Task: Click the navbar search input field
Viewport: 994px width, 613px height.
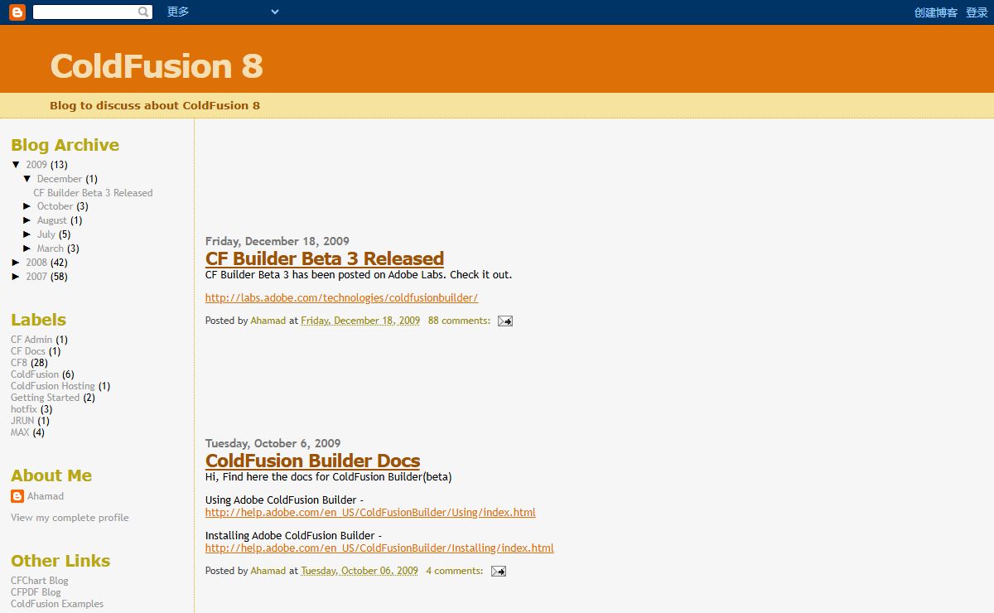Action: point(84,12)
